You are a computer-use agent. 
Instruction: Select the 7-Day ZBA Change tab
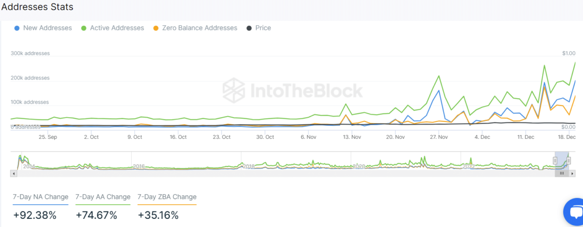tap(167, 197)
